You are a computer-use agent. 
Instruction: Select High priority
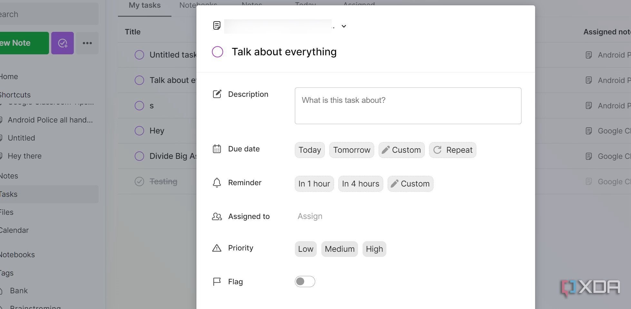(x=374, y=249)
